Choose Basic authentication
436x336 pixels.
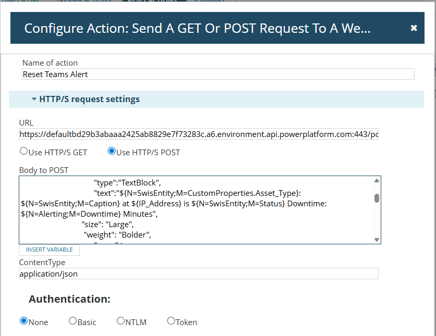73,321
